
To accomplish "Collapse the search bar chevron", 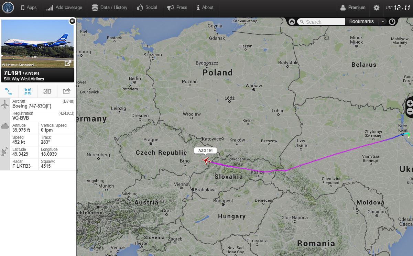I will tap(292, 22).
